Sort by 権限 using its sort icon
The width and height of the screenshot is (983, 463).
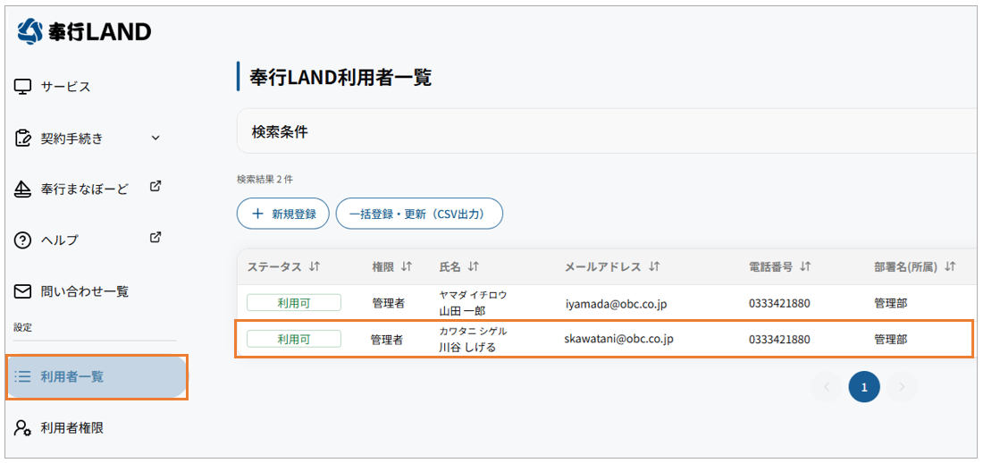(407, 266)
